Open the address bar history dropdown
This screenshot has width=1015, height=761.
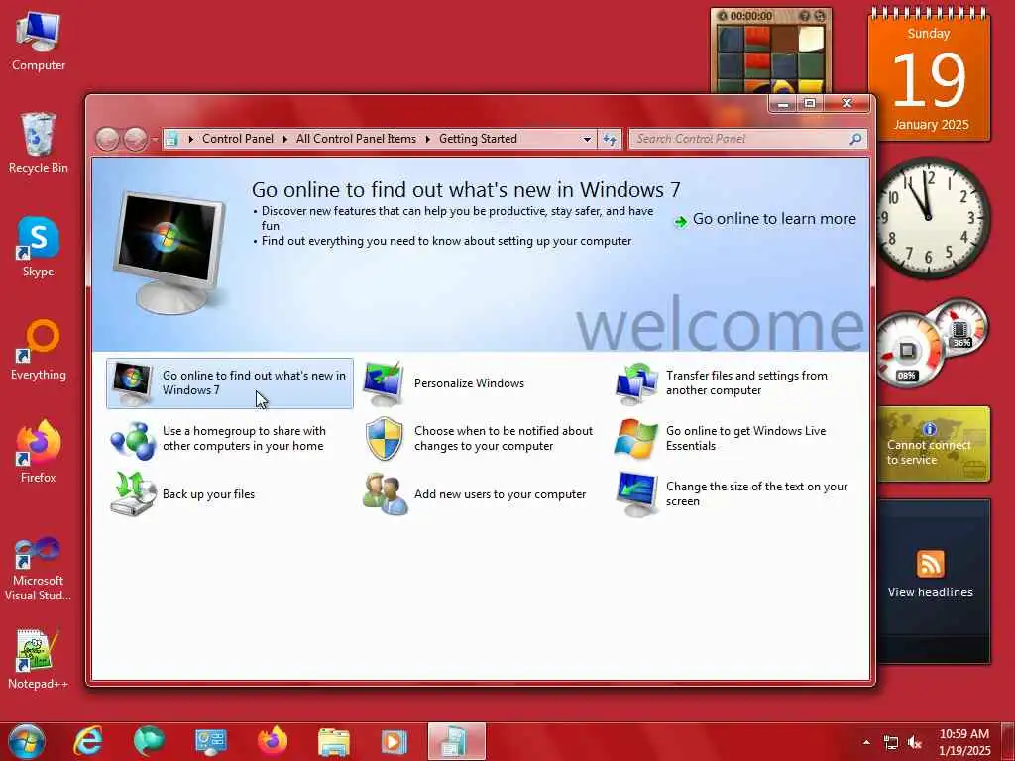587,139
